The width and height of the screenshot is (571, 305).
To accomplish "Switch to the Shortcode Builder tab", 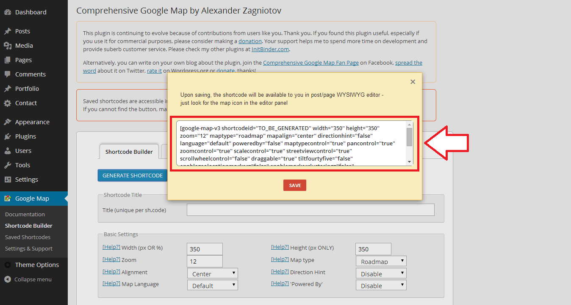I will (x=129, y=152).
